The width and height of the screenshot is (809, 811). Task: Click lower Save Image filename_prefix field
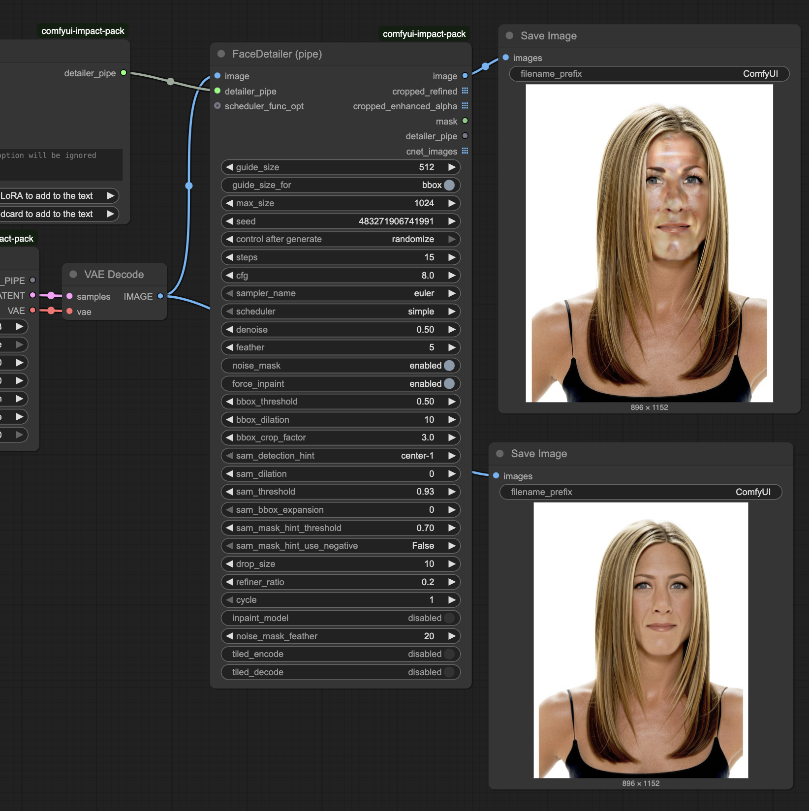point(641,492)
